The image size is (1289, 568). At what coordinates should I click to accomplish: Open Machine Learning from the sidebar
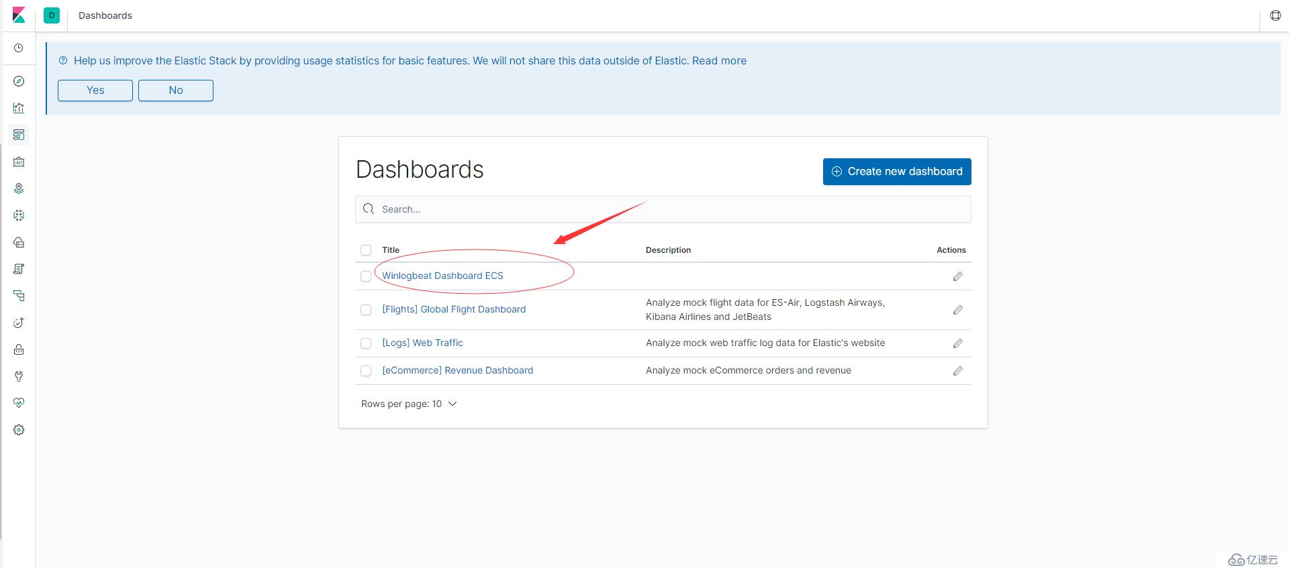click(19, 215)
